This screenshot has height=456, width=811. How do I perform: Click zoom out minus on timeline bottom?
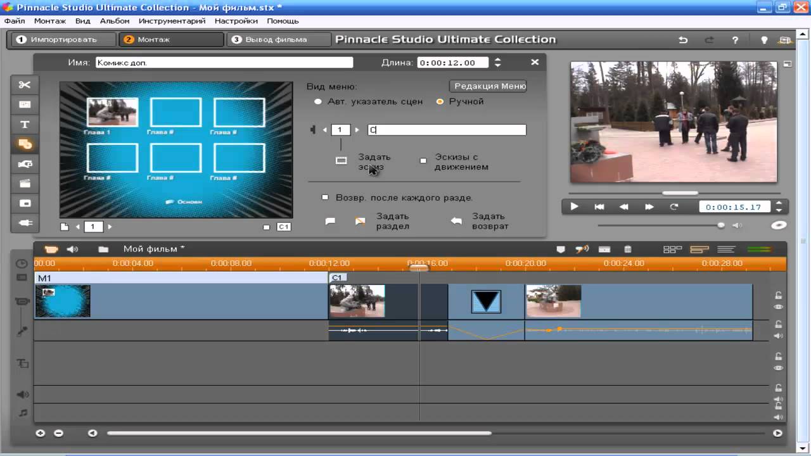click(x=58, y=433)
